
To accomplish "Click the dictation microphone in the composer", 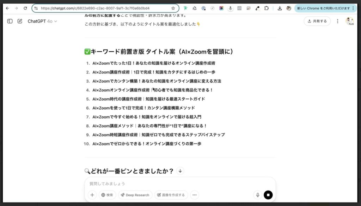I will [x=257, y=194].
